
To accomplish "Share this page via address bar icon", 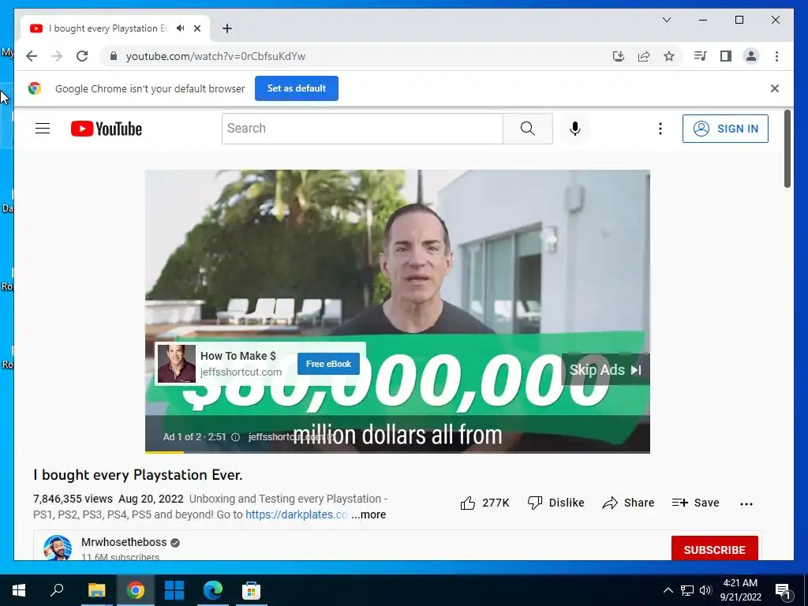I will click(x=644, y=56).
